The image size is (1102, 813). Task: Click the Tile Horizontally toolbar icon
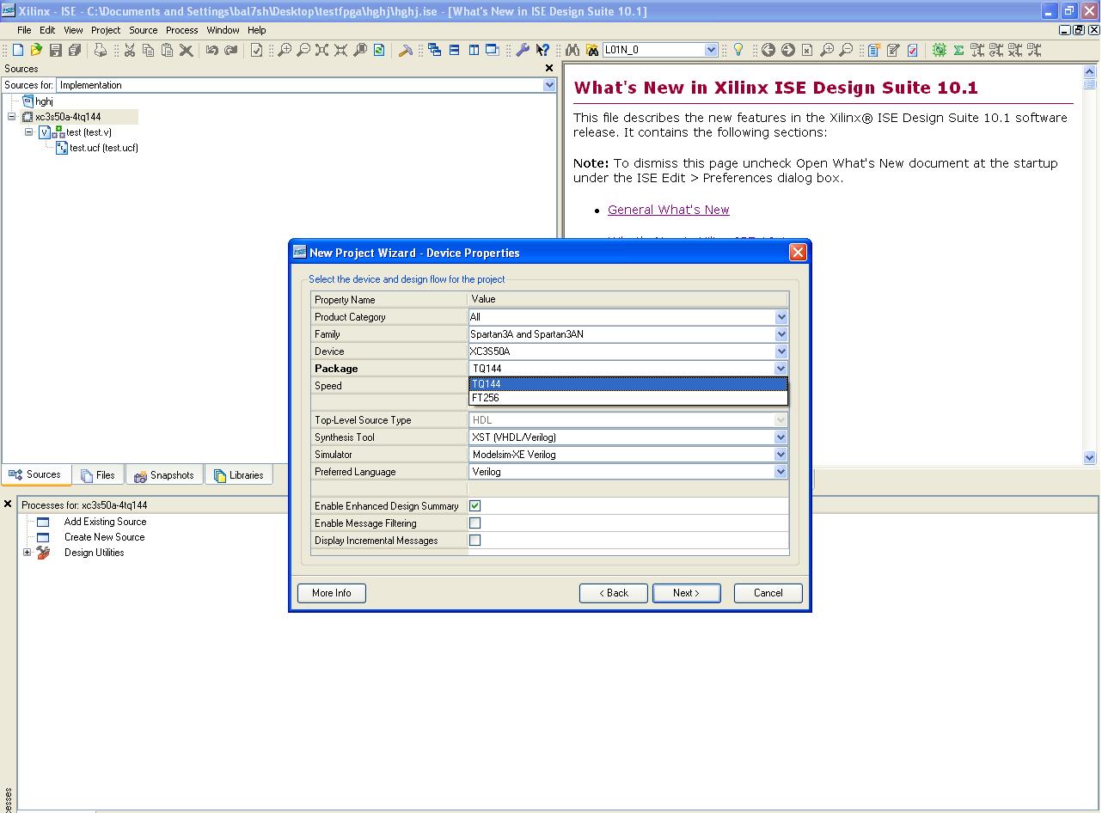pos(454,50)
